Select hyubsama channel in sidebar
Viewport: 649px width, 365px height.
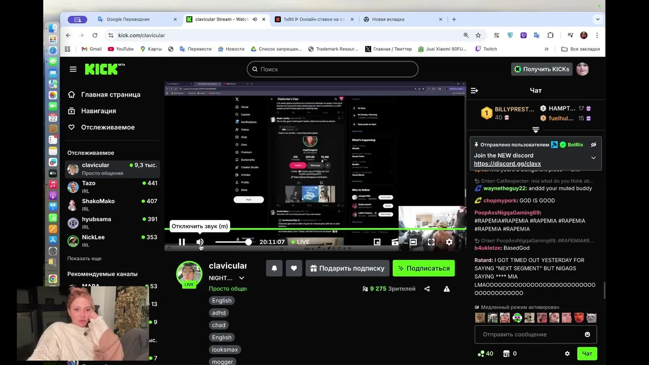112,223
